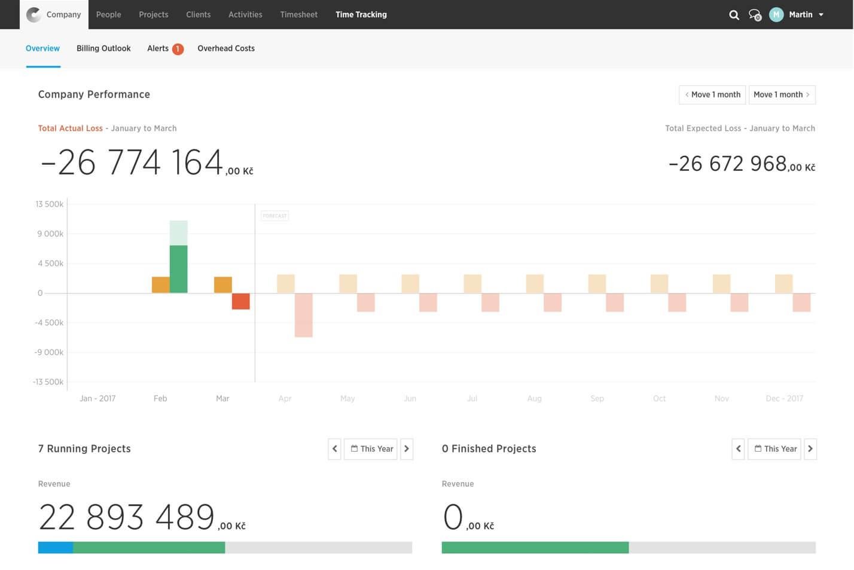Click the Running Projects revenue progress bar

225,547
